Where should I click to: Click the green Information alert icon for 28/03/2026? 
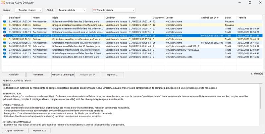click(x=5, y=46)
